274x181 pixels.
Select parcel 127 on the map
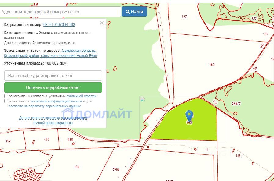coord(254,18)
